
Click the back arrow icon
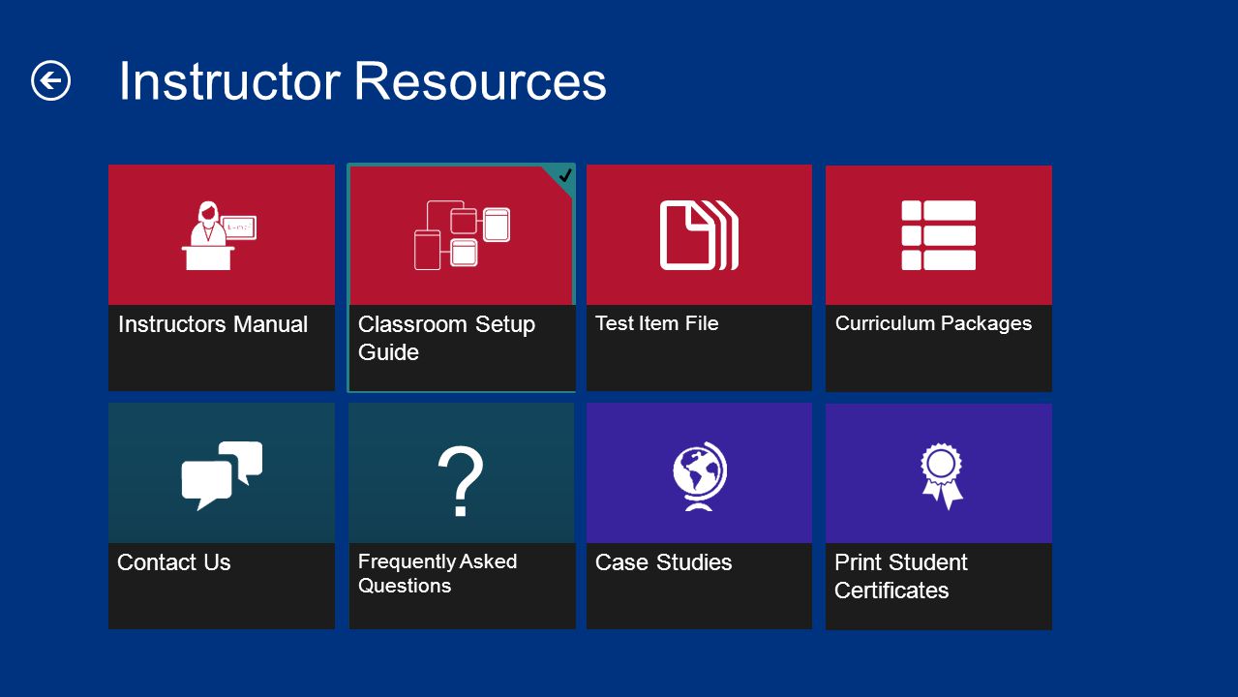[x=50, y=80]
